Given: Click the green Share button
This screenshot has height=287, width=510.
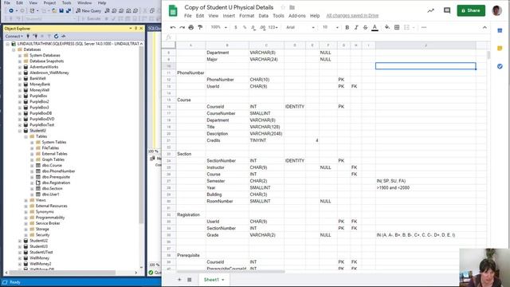Looking at the screenshot, I should (x=471, y=10).
